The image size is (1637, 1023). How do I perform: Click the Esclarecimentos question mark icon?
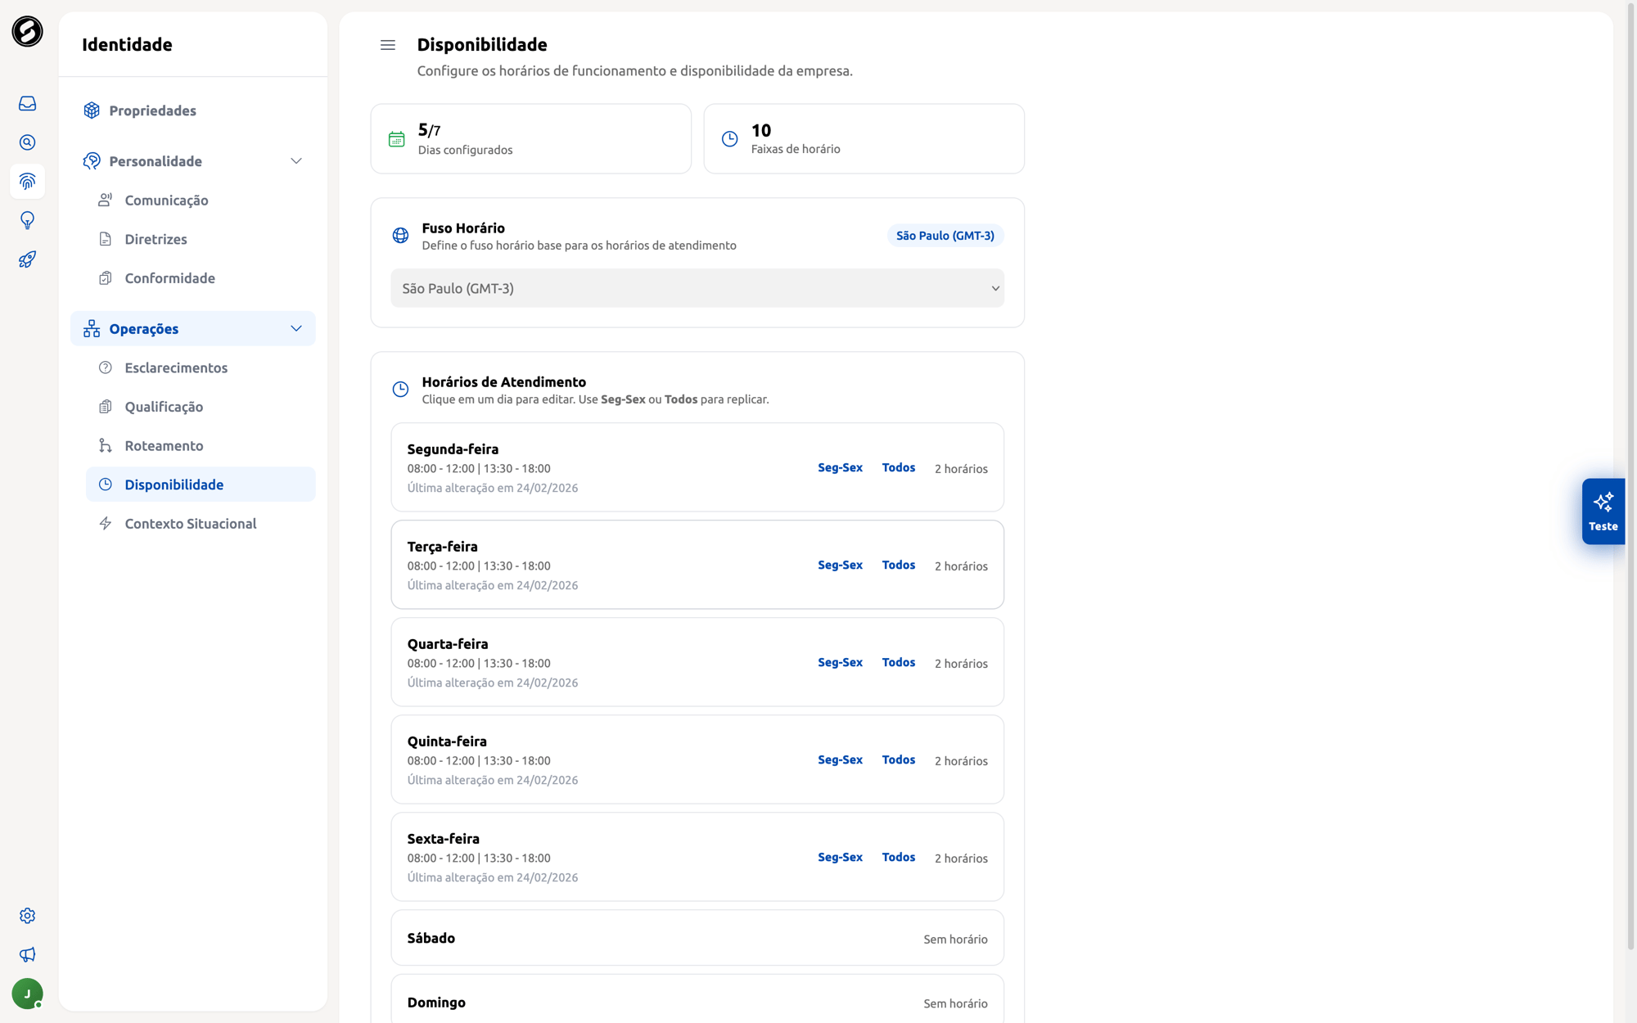tap(106, 367)
